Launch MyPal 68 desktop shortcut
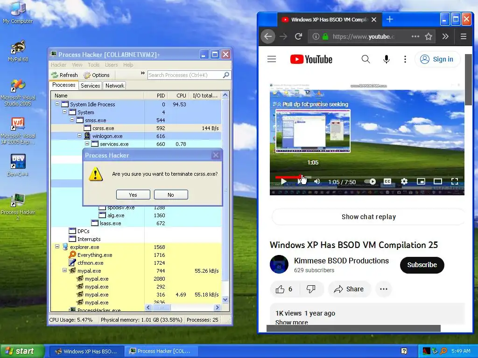 click(18, 51)
